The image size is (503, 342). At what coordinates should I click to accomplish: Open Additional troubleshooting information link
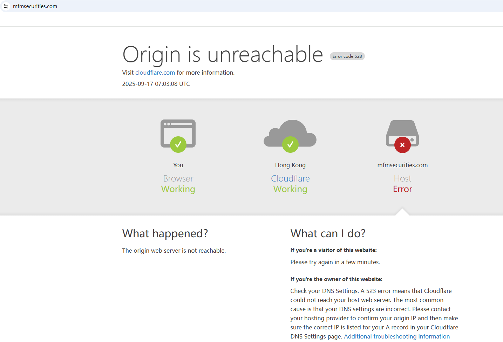click(397, 336)
